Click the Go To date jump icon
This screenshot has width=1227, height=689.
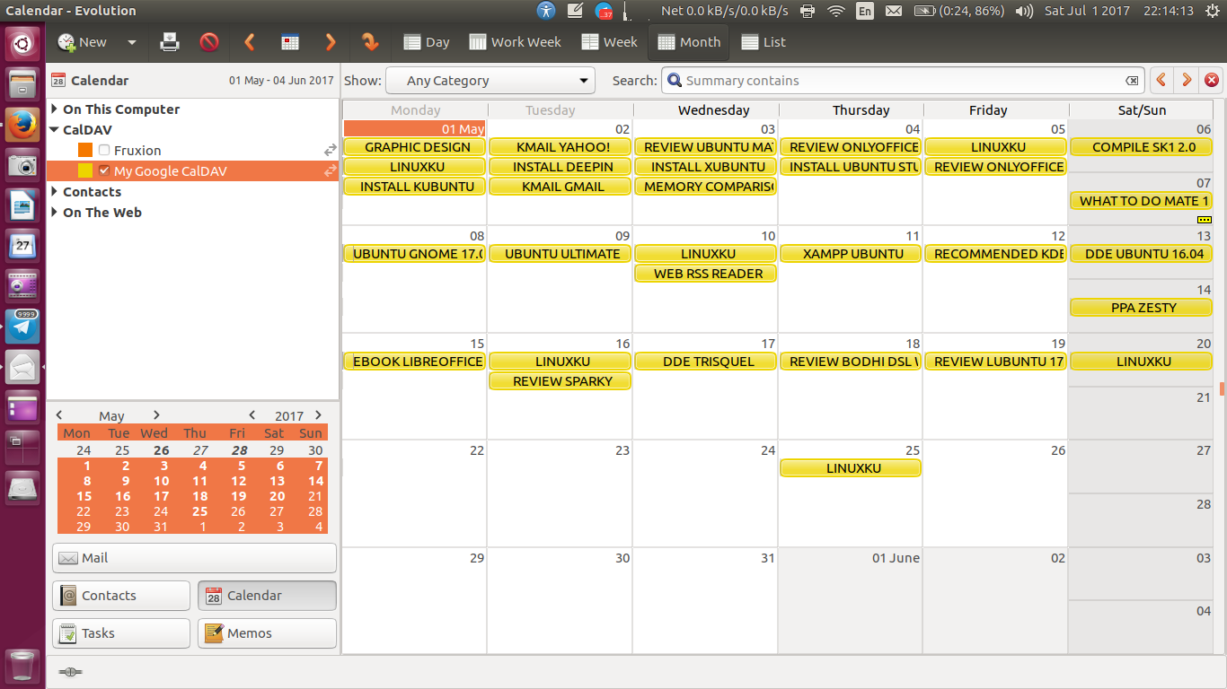369,42
